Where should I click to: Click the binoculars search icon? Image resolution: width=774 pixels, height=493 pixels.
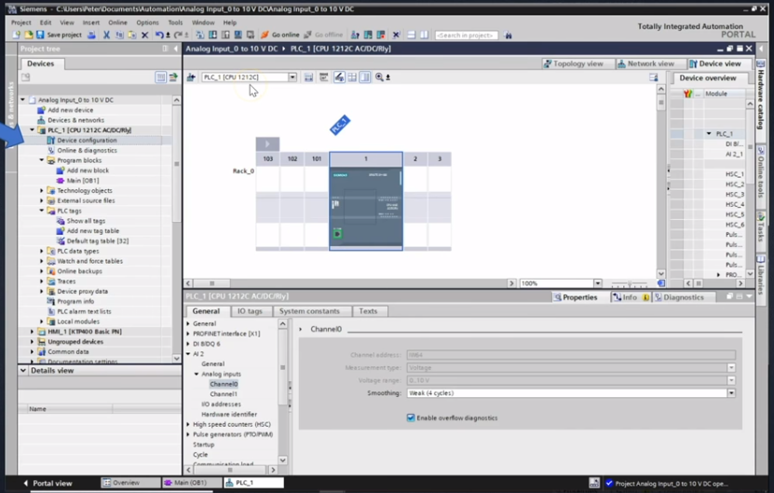508,35
